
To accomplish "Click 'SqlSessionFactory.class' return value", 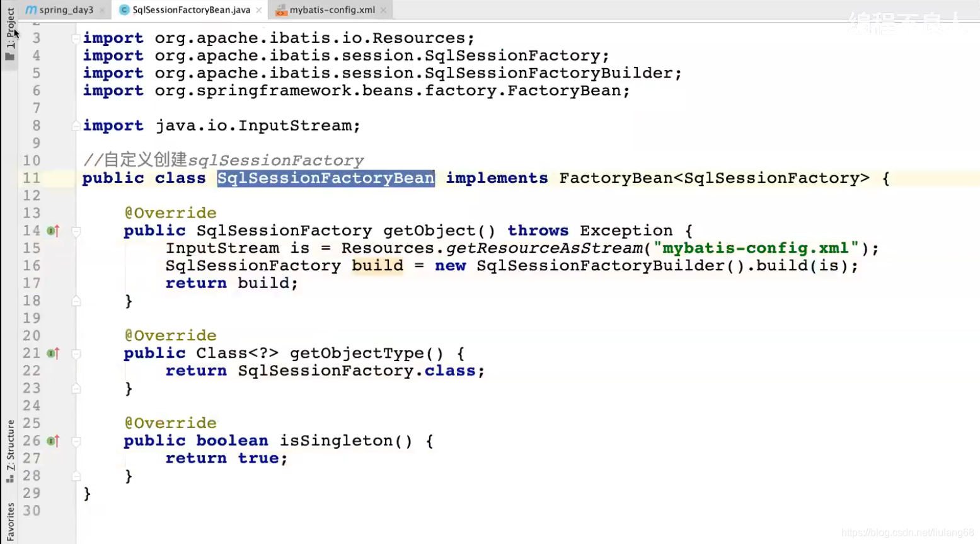I will coord(357,371).
